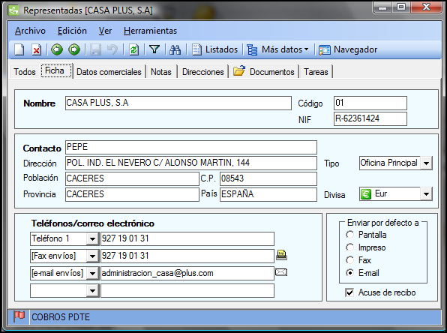
Task: Open the Navegador button
Action: coord(348,49)
